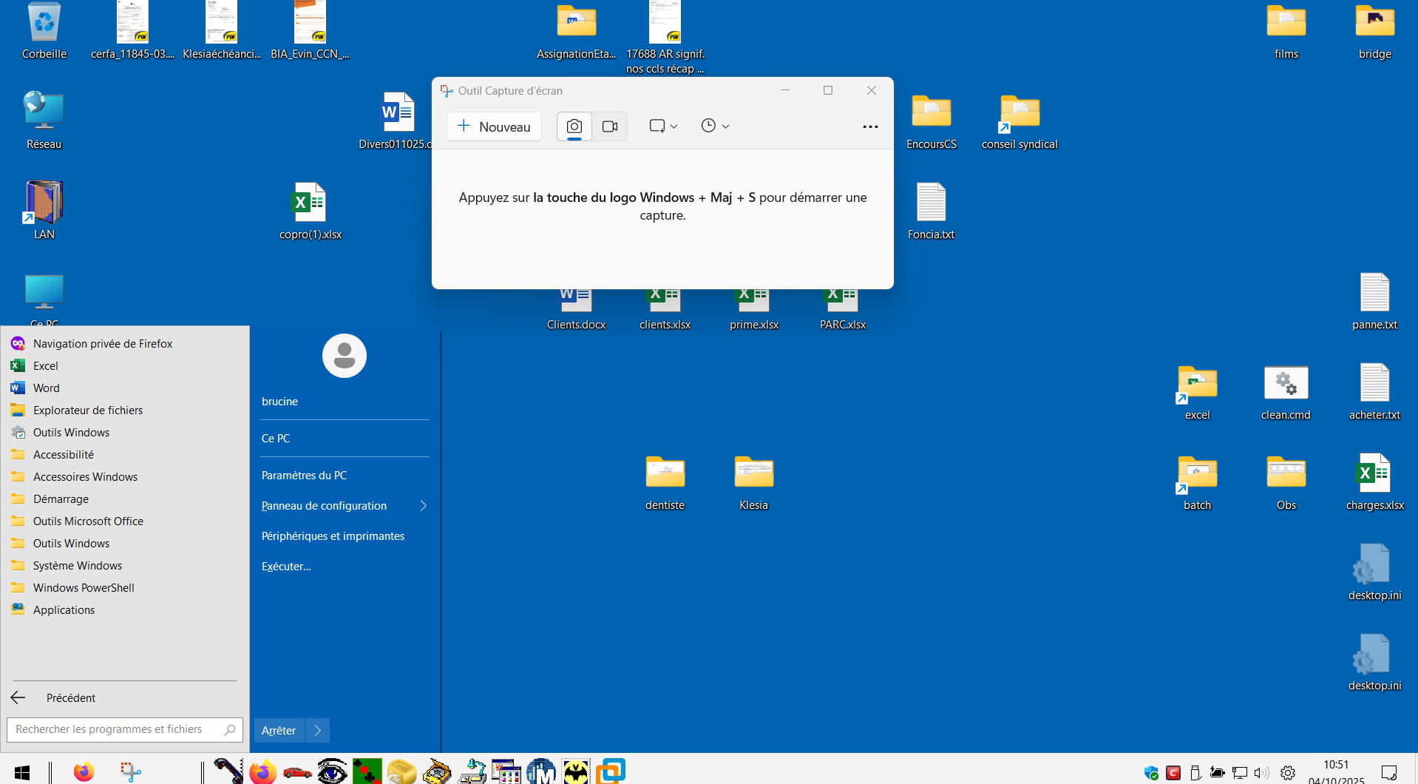Open the capture shape mode dropdown

[x=662, y=126]
